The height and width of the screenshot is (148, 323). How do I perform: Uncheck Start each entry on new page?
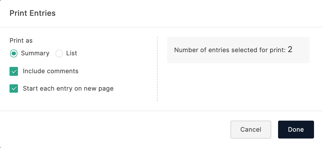[x=14, y=89]
